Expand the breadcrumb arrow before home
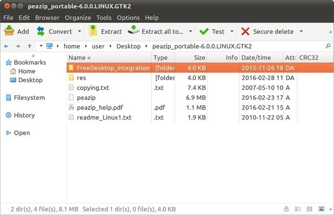Viewport: 334px width, 215px height. pyautogui.click(x=58, y=46)
